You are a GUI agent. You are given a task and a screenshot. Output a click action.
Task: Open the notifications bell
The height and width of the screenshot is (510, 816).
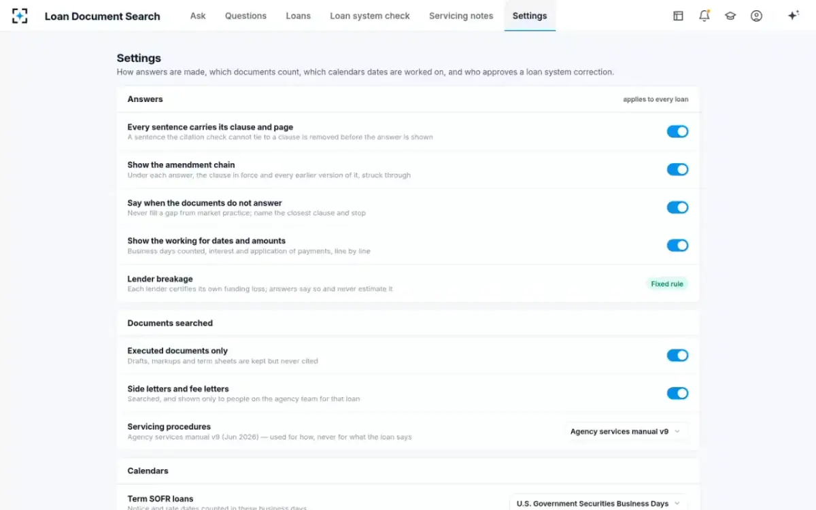pyautogui.click(x=704, y=16)
